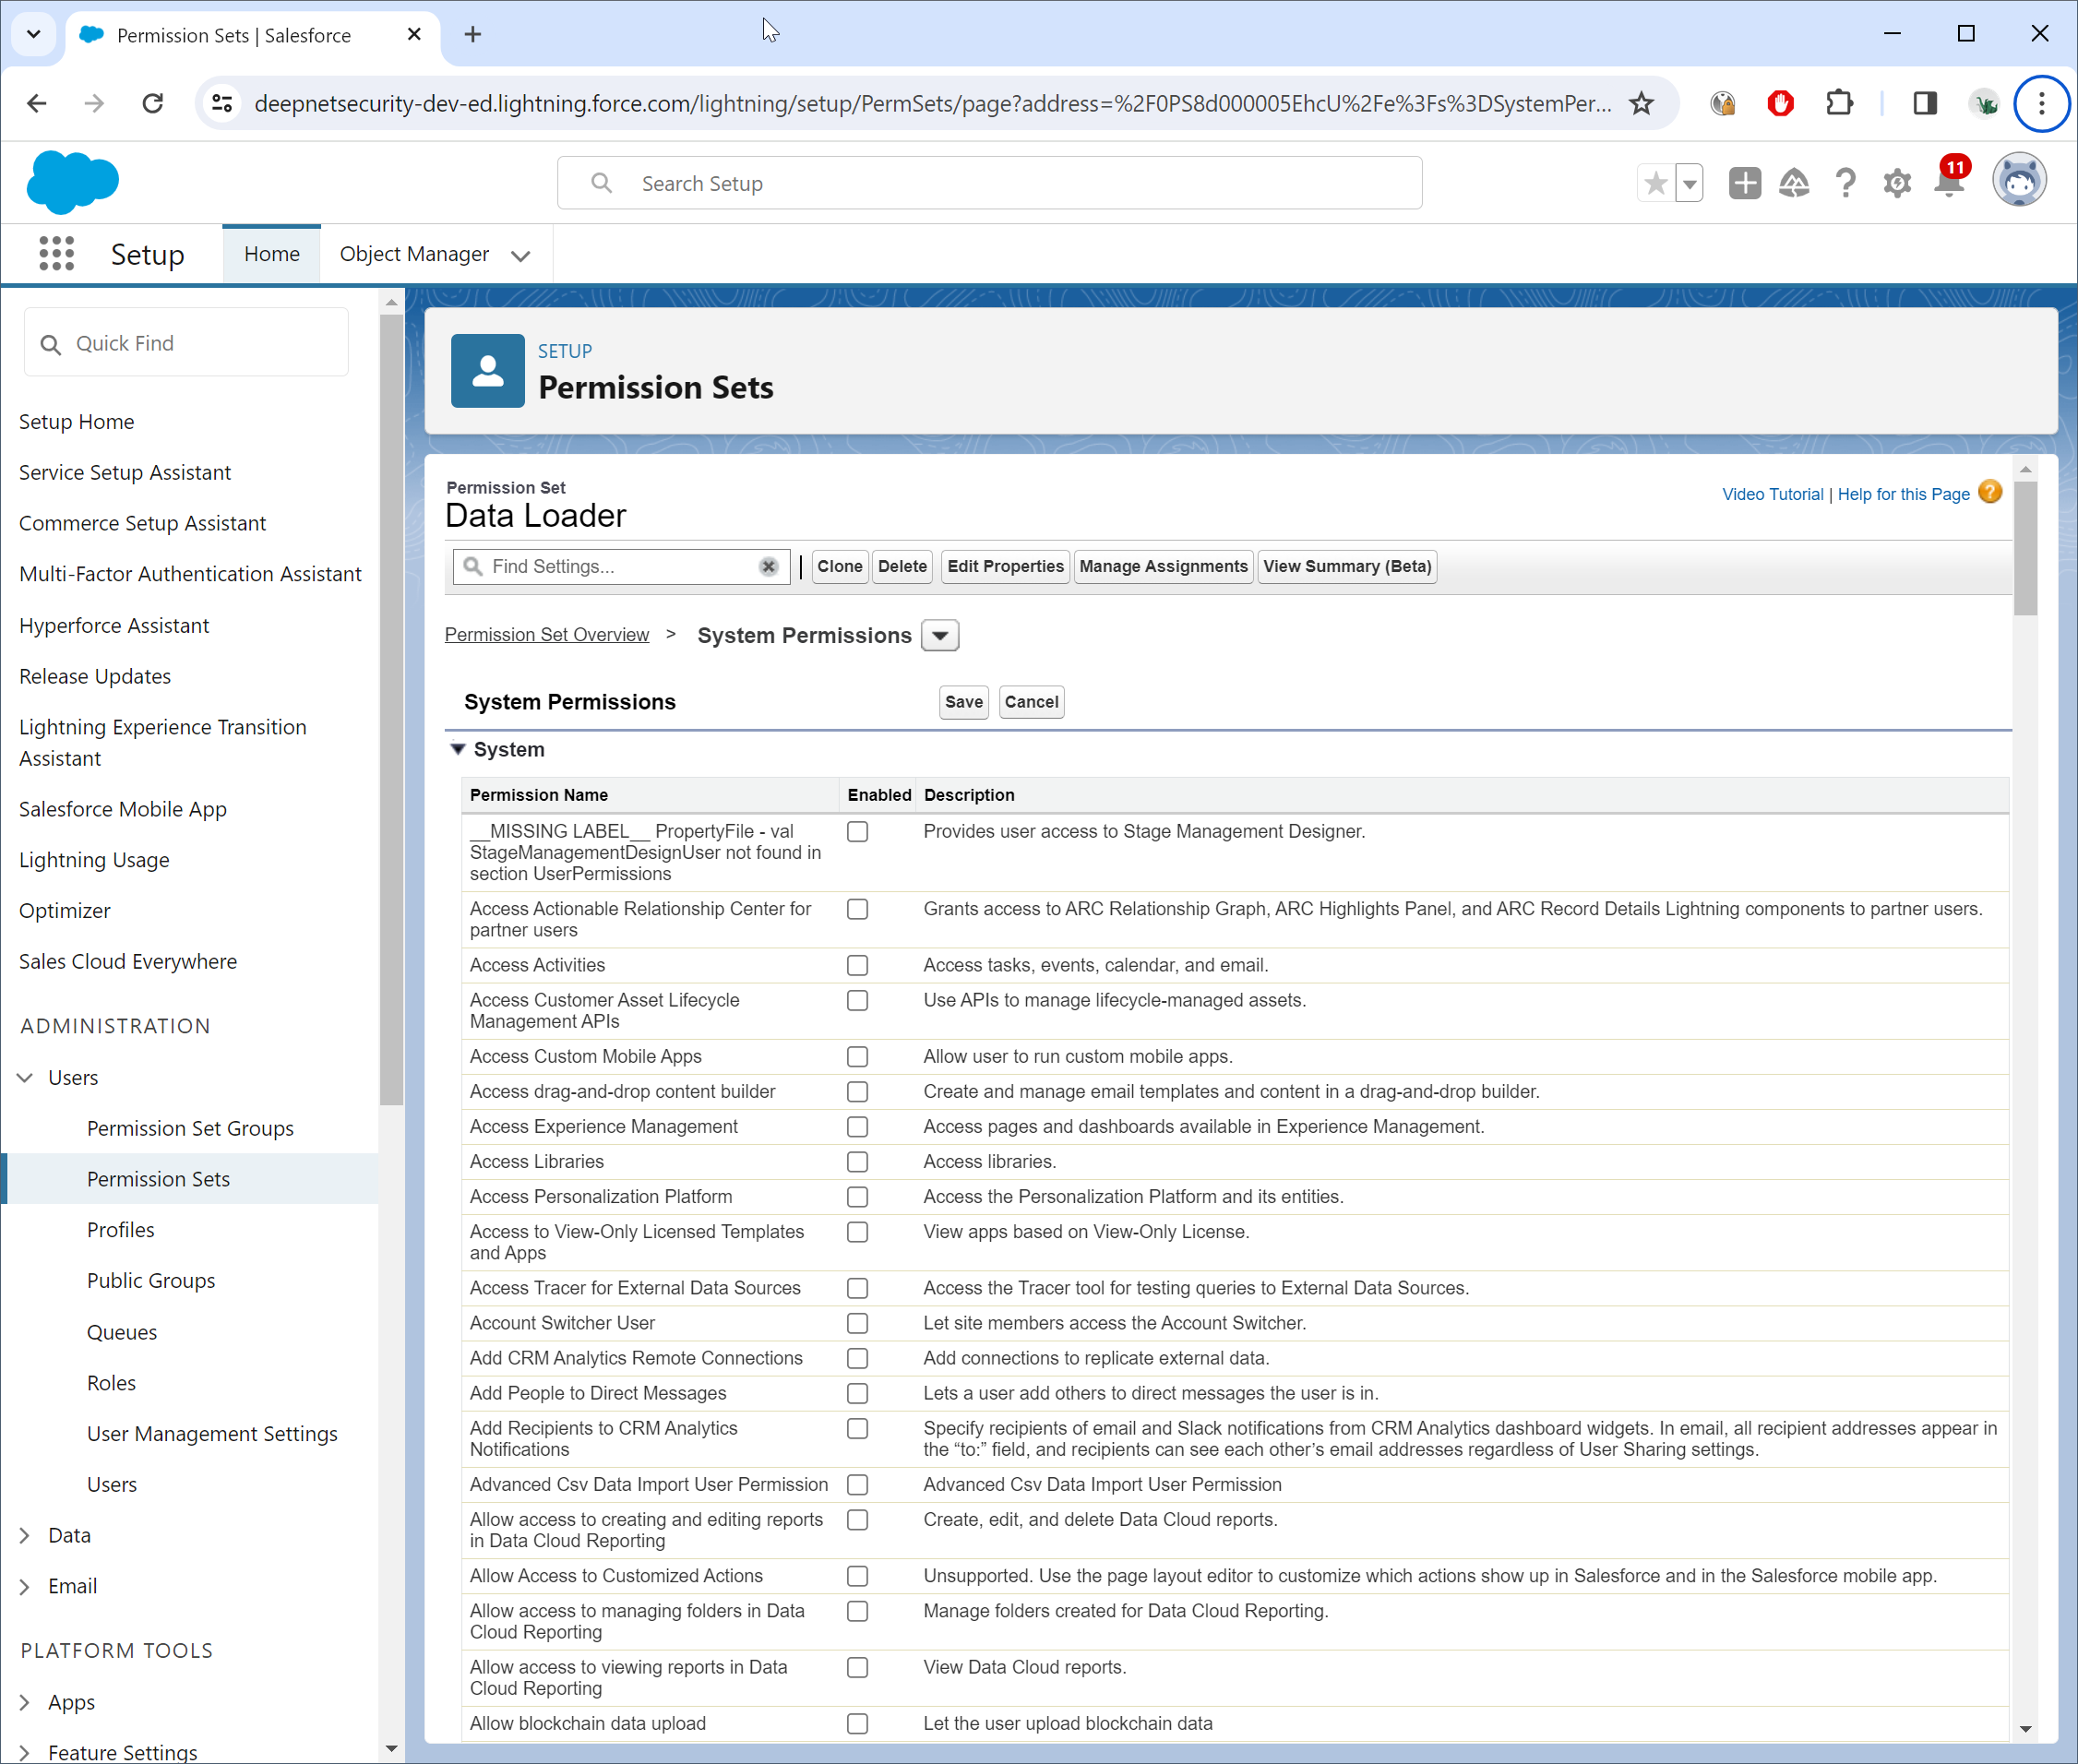Viewport: 2078px width, 1764px height.
Task: Check the Access Libraries permission
Action: click(857, 1162)
